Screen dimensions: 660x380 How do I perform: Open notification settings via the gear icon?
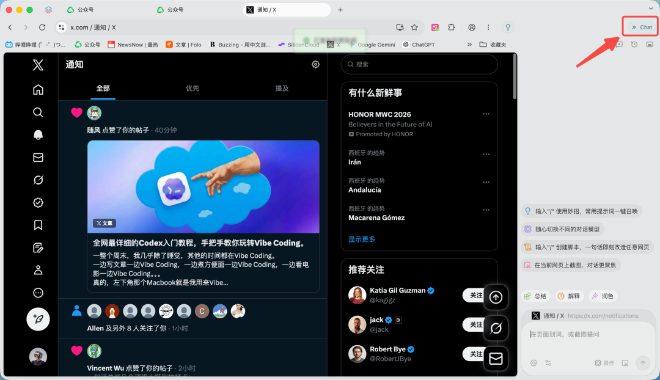pyautogui.click(x=315, y=64)
